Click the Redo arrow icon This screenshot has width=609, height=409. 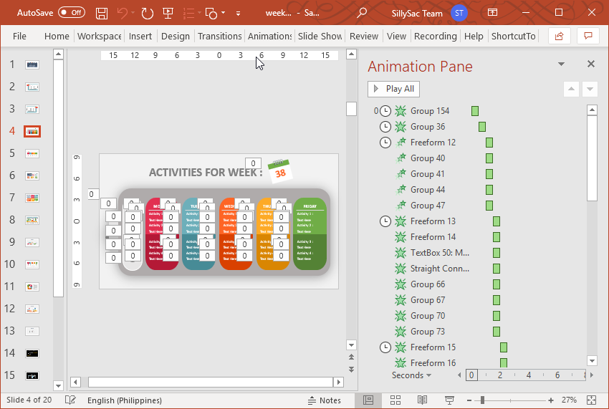coord(147,13)
